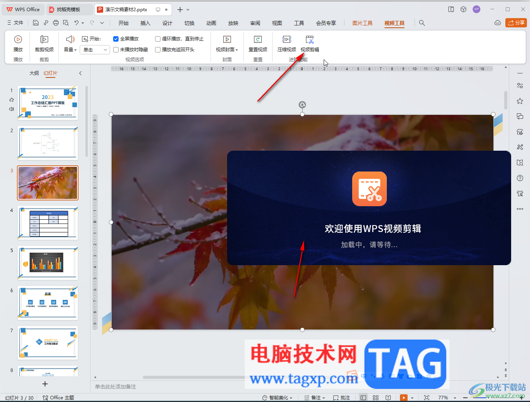Click the zoom out minus button
This screenshot has width=530, height=402.
coord(465,397)
